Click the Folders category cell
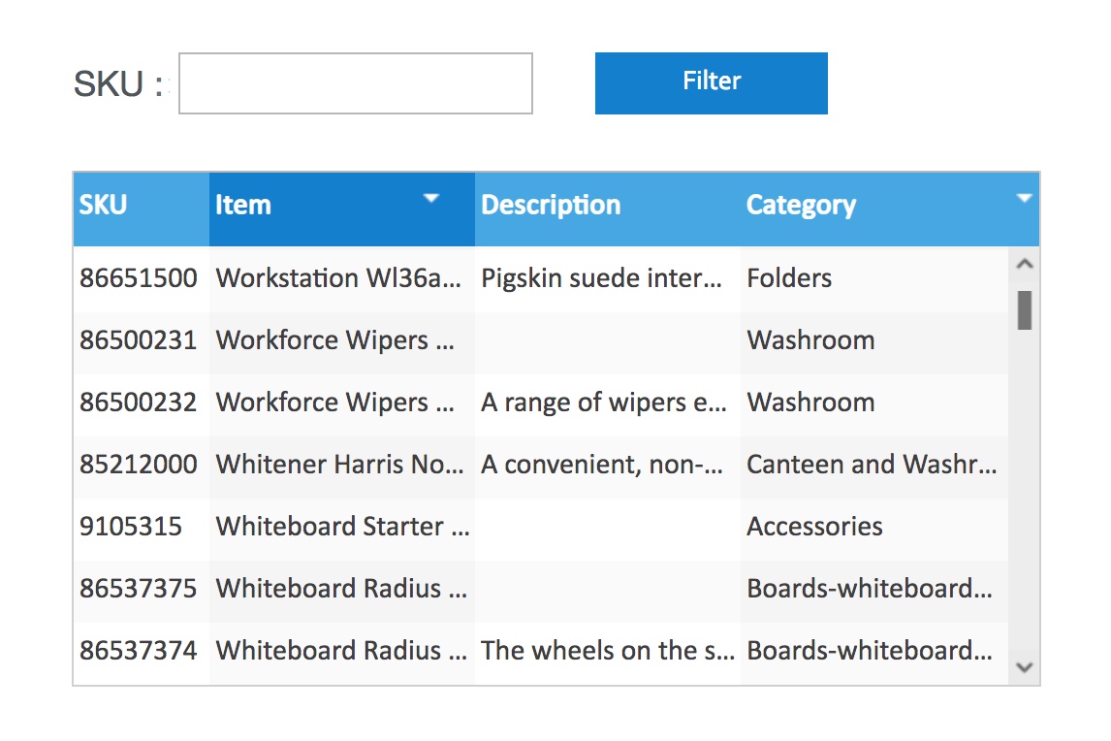This screenshot has width=1111, height=741. [874, 278]
